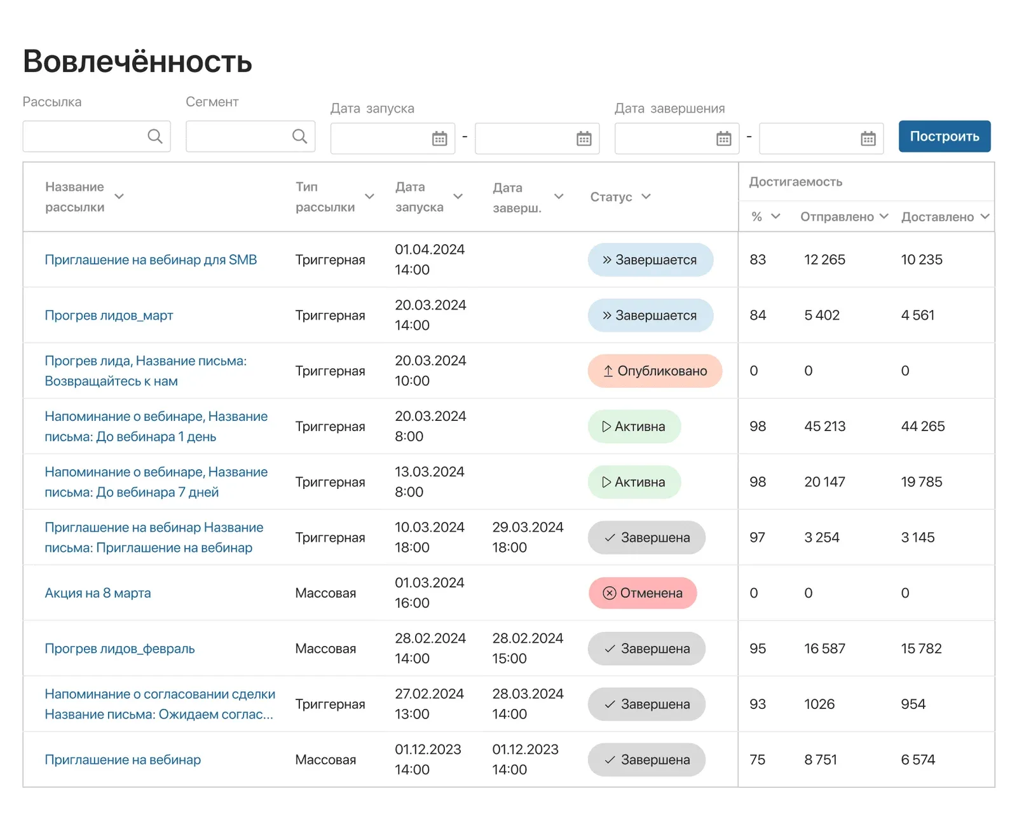1017x817 pixels.
Task: Expand Статус column dropdown chevron
Action: 646,196
